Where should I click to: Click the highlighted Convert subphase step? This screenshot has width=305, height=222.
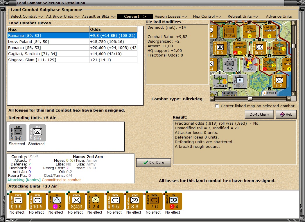coord(135,17)
